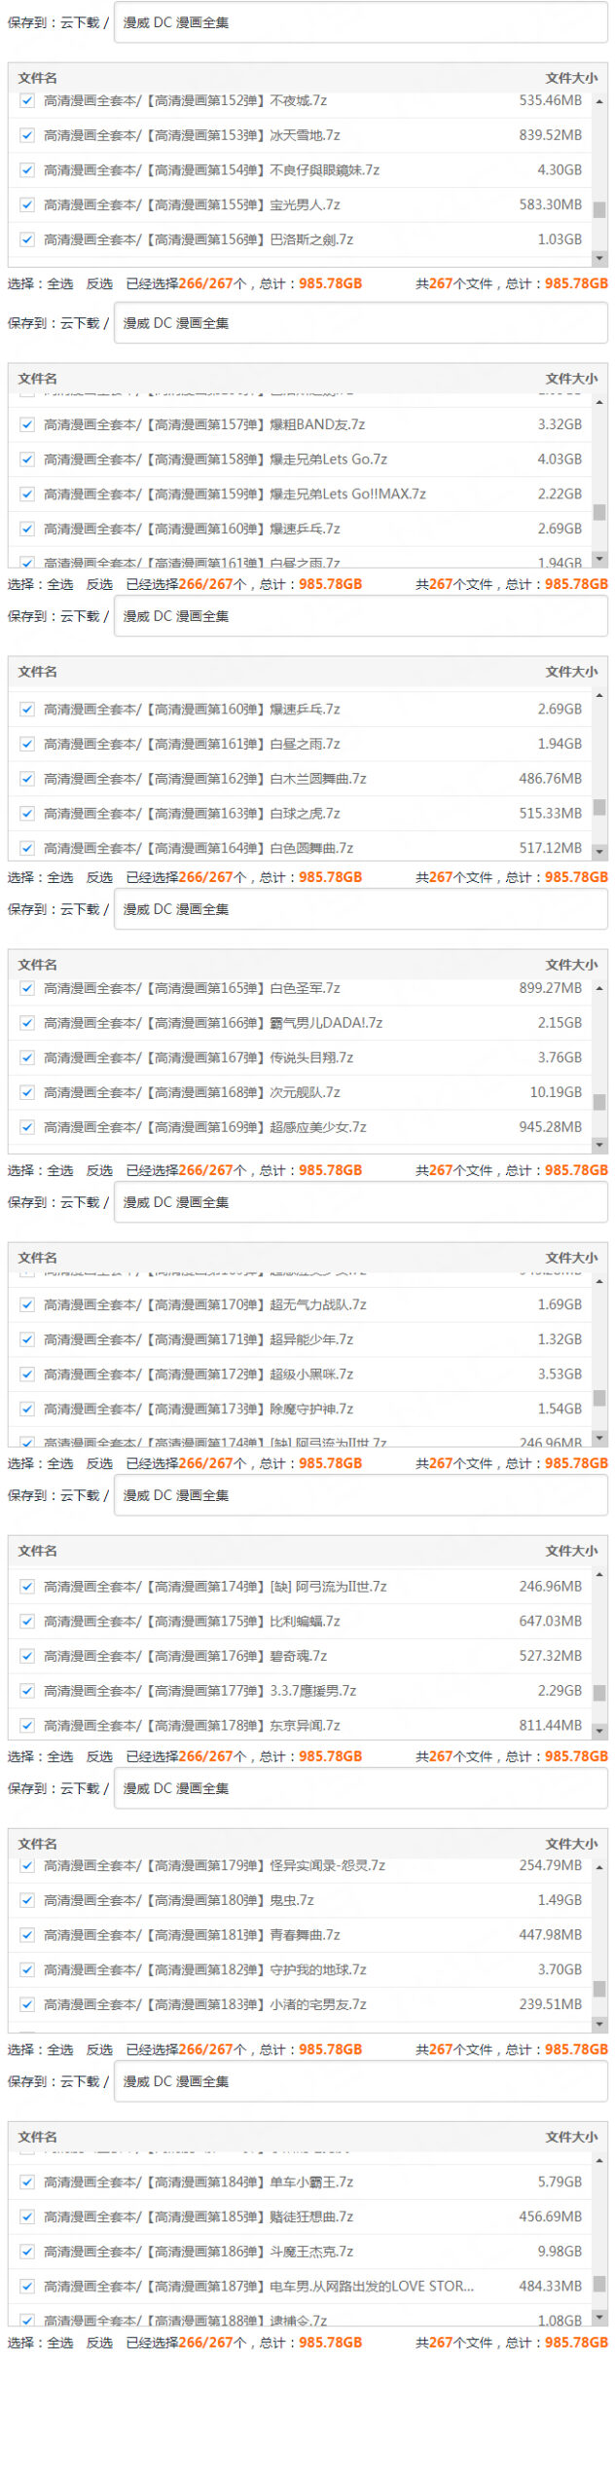Click 反选 below the 东京异闻.7z list

click(x=99, y=1756)
